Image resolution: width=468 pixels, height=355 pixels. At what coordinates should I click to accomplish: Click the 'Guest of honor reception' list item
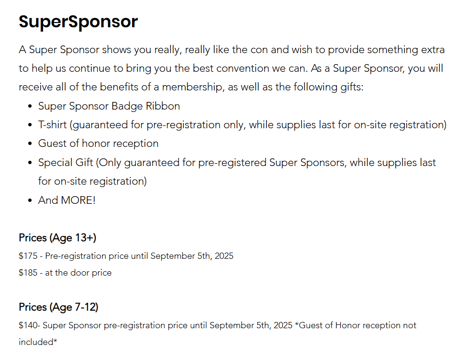tap(98, 144)
